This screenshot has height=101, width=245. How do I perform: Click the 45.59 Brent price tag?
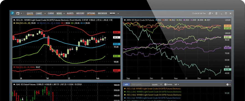[228, 69]
